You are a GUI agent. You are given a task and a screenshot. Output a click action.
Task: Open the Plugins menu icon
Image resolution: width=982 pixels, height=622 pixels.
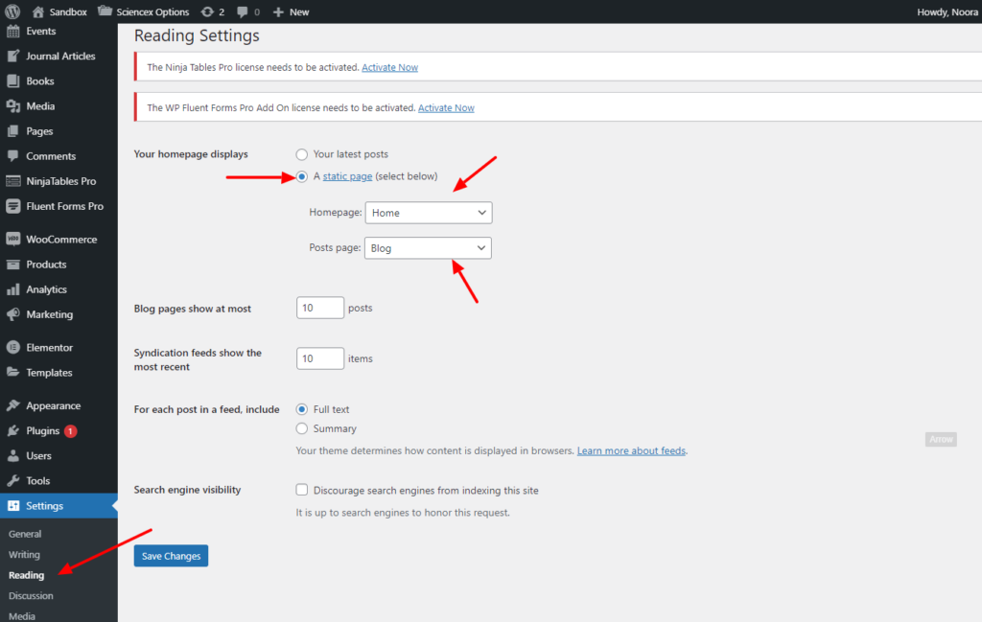tap(13, 431)
